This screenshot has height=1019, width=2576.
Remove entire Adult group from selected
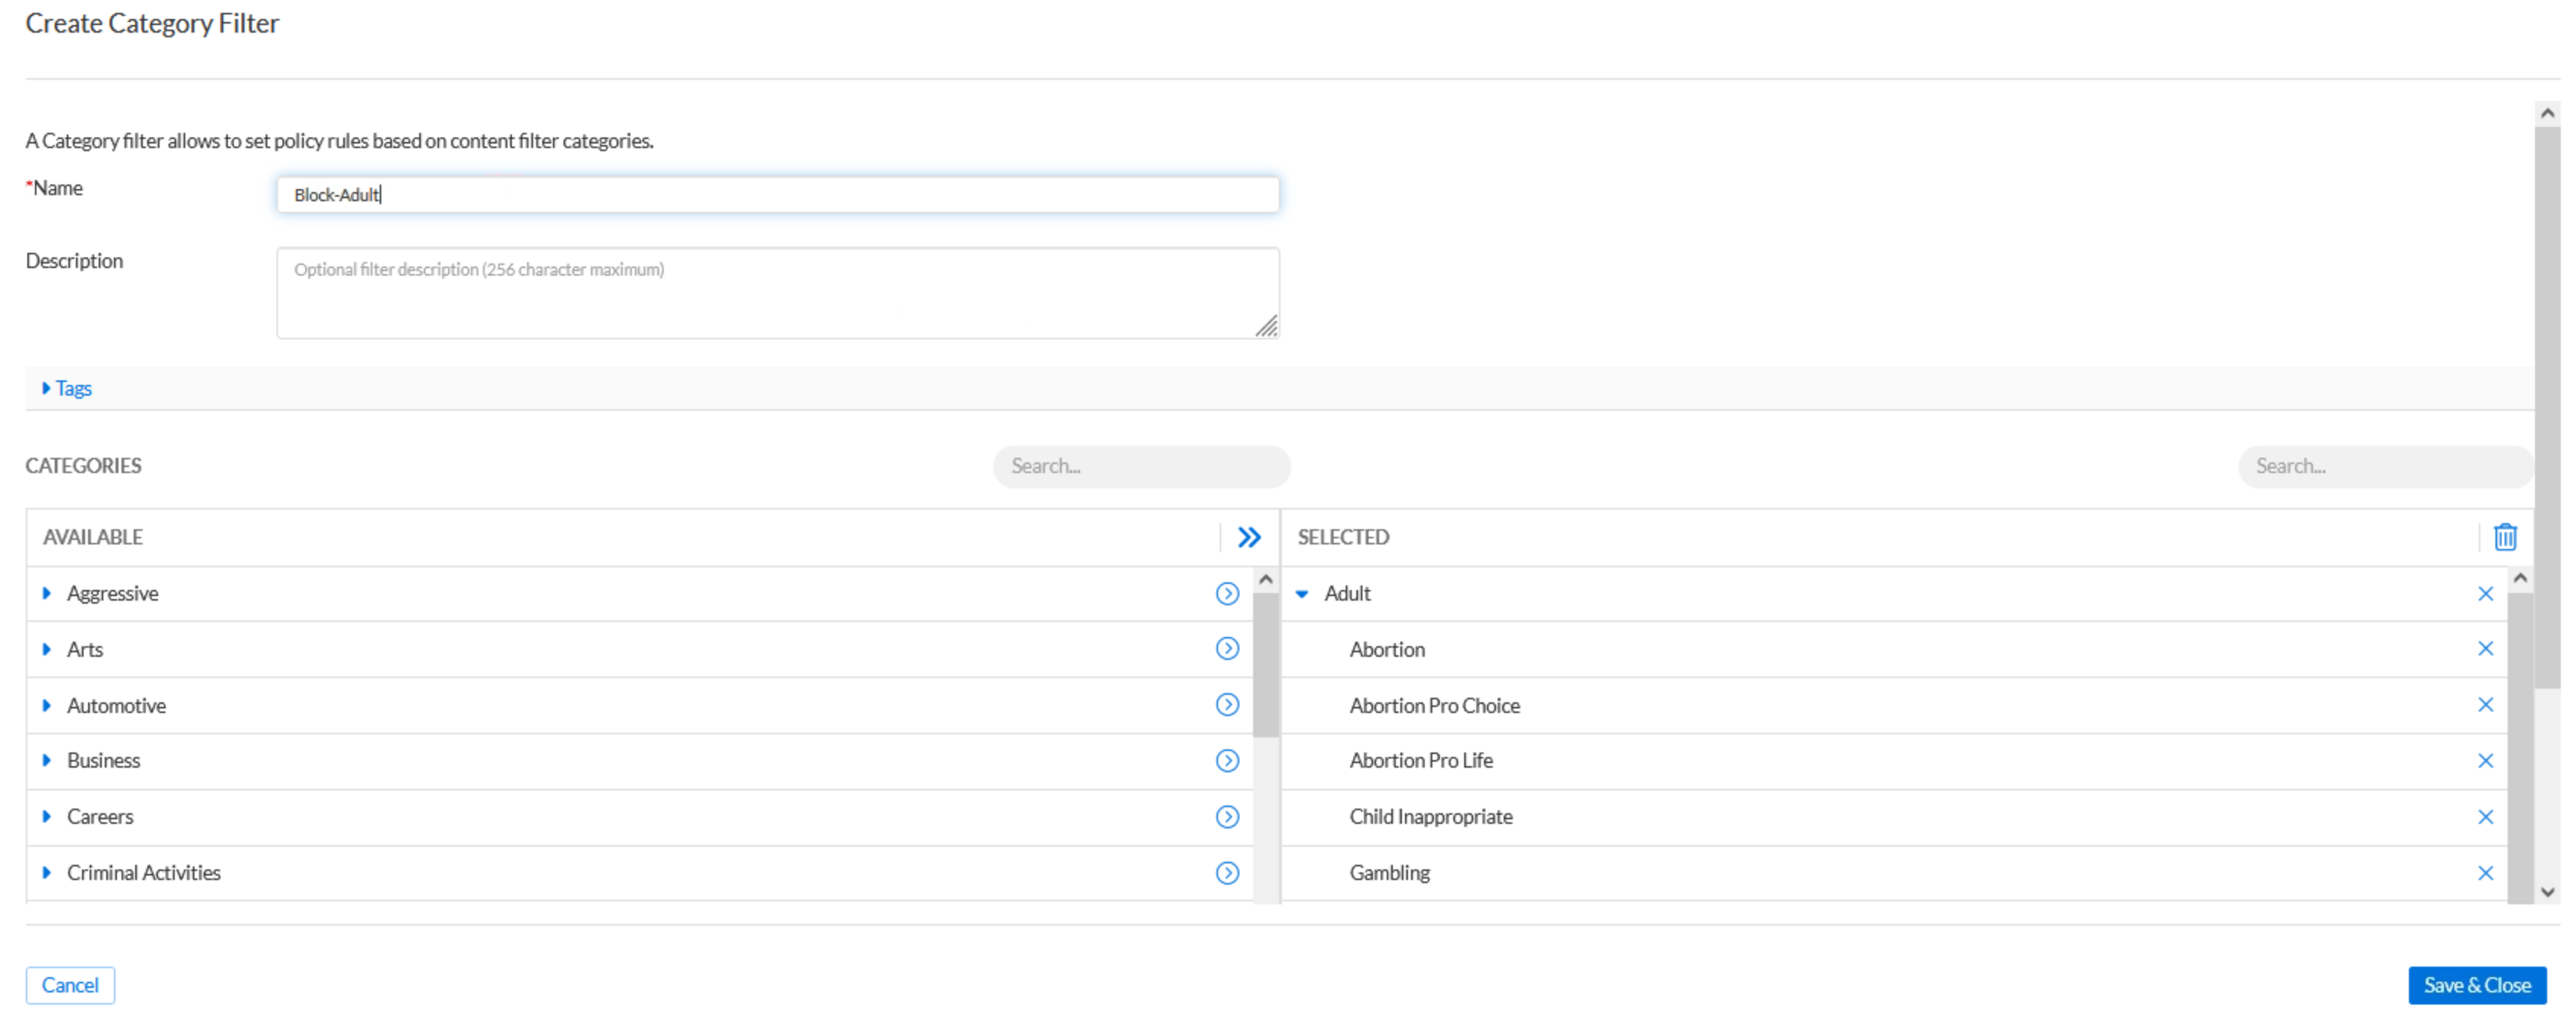point(2485,593)
